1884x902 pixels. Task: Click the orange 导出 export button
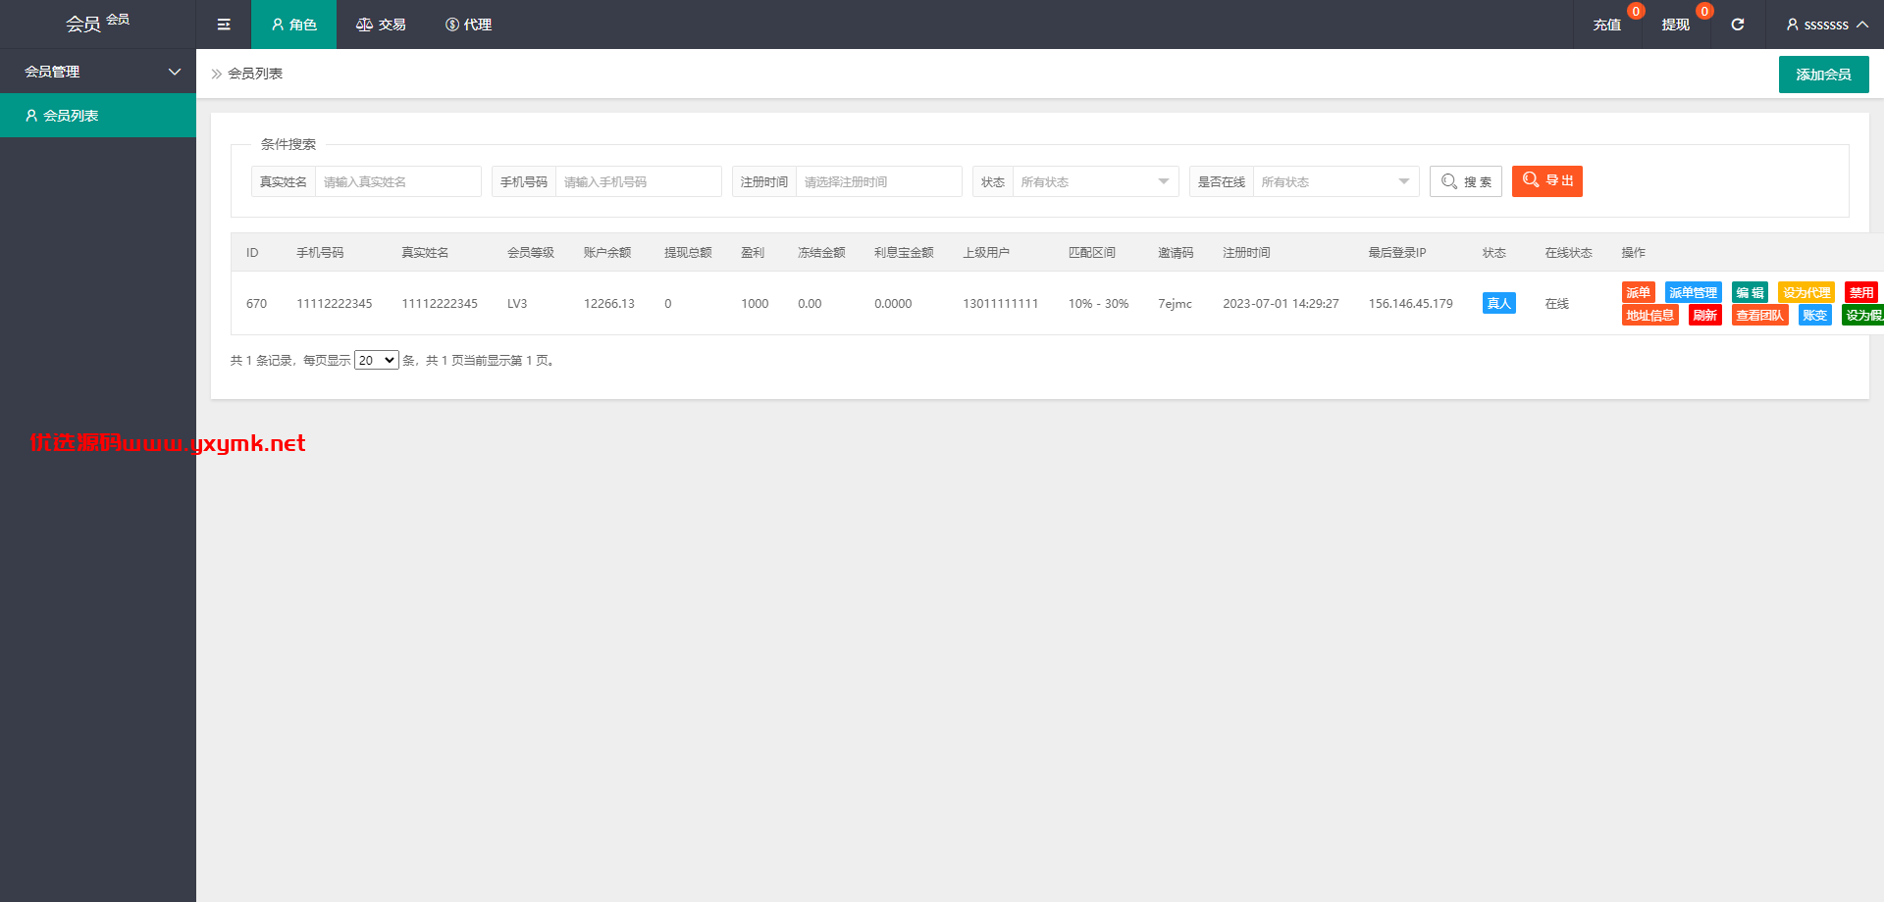[1547, 181]
